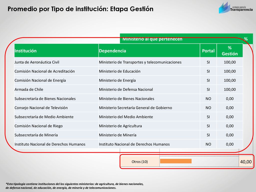The width and height of the screenshot is (256, 192).
Task: Select 'Armada de Chile' cell
Action: coord(56,89)
